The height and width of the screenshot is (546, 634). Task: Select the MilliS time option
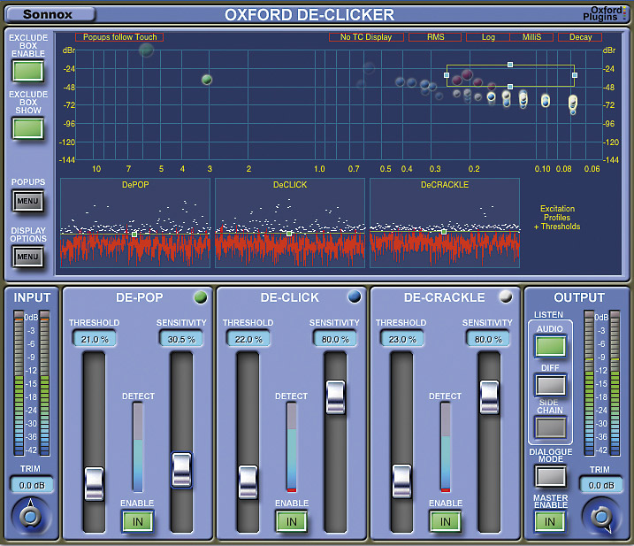[x=531, y=37]
